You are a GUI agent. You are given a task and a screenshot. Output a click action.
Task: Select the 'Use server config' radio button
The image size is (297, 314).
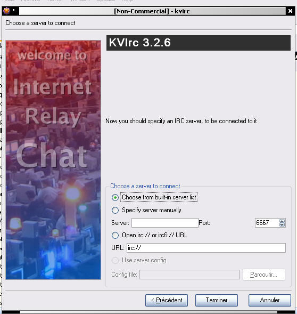115,260
